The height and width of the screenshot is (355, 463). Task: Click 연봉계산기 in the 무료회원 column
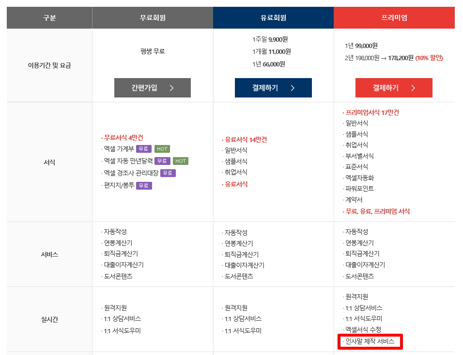(118, 242)
